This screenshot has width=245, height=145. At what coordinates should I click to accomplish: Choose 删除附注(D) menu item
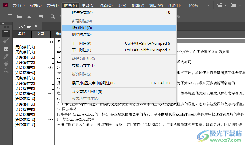click(x=119, y=35)
